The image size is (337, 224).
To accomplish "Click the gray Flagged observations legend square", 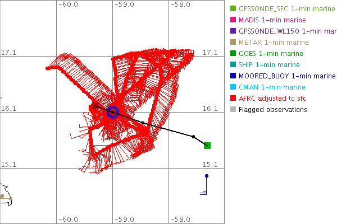I will (233, 110).
